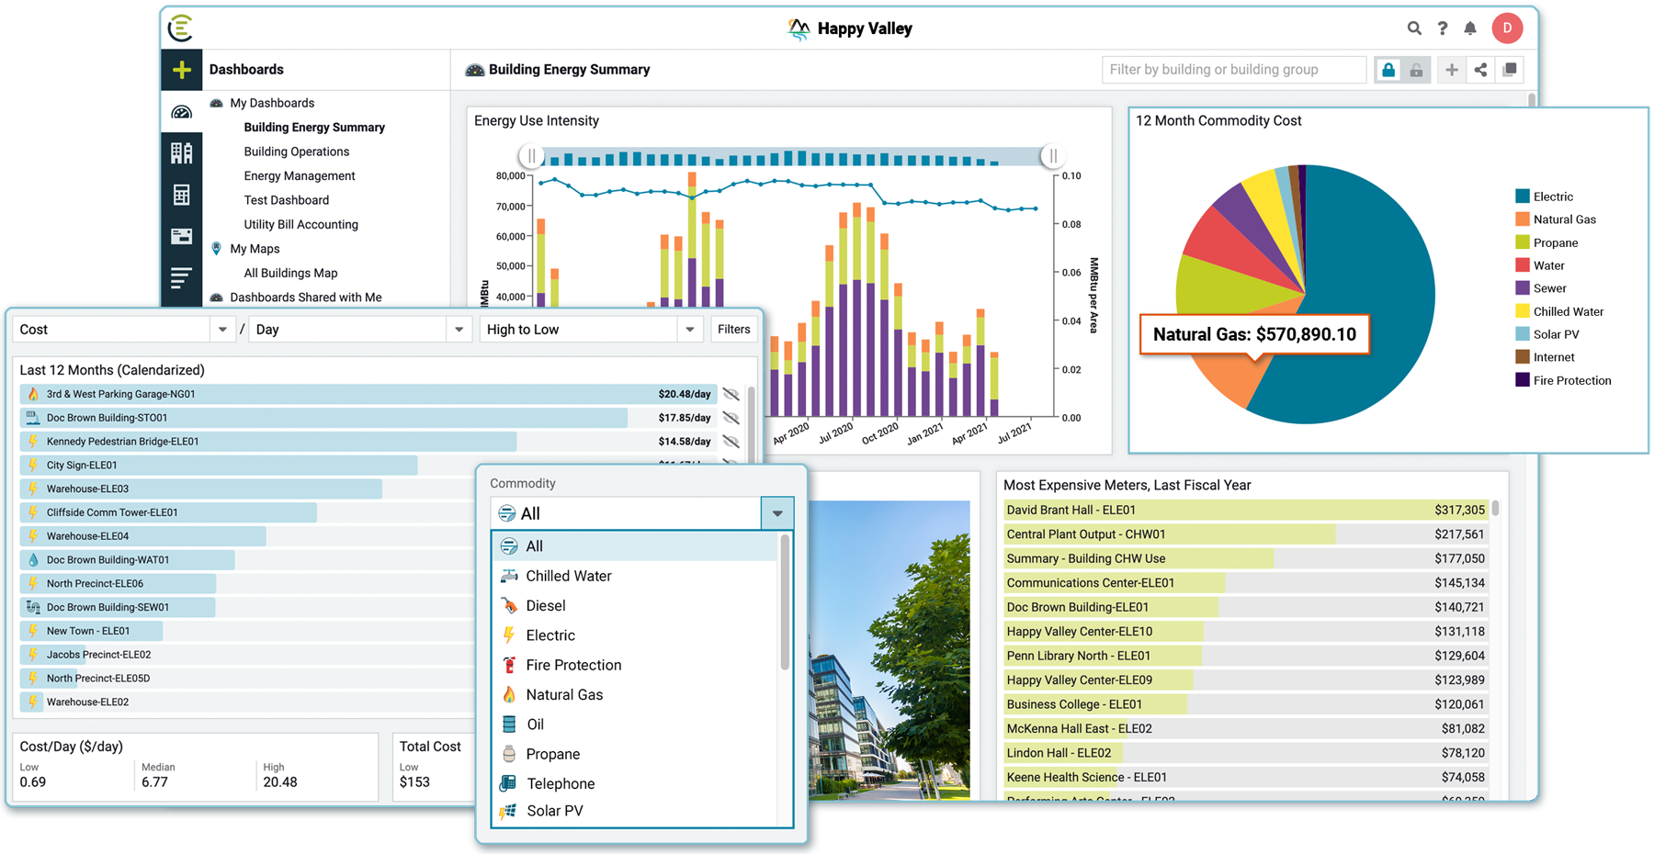Select Diesel commodity option
This screenshot has height=854, width=1654.
[635, 606]
